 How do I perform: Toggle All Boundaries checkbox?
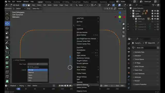pyautogui.click(x=28, y=67)
